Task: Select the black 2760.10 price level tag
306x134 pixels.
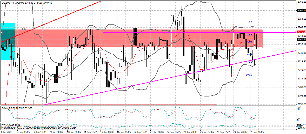Action: click(x=301, y=10)
